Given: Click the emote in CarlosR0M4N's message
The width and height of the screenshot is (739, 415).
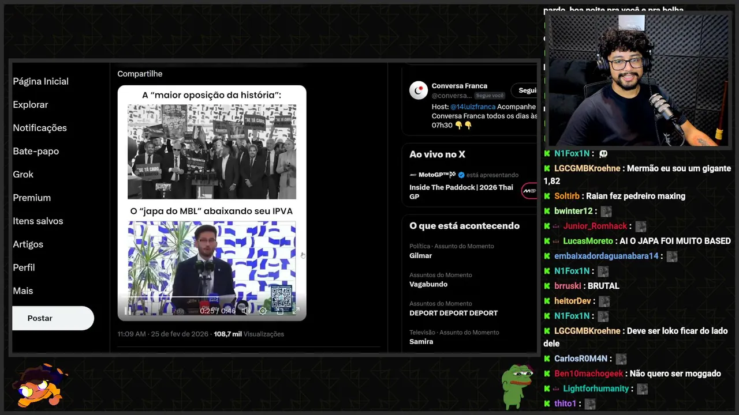Looking at the screenshot, I should (x=621, y=359).
